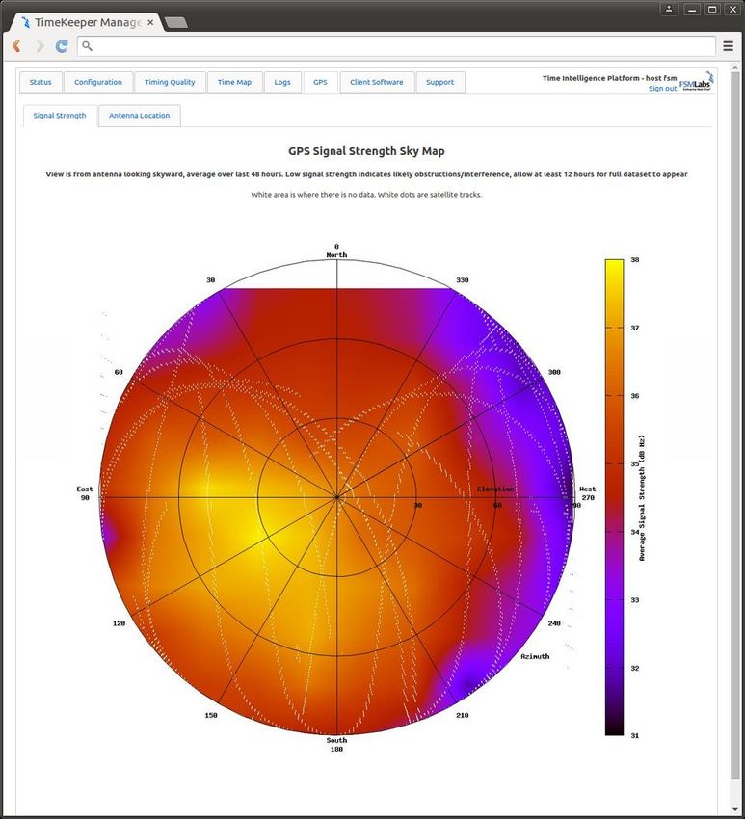Screen dimensions: 745x819
Task: Click the 'Elevation' label on map
Action: (x=495, y=489)
